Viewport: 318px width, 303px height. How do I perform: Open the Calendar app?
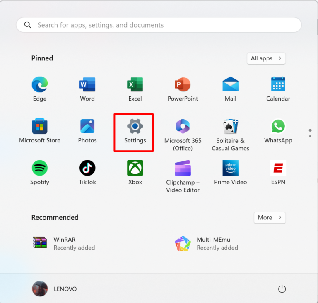click(x=278, y=89)
